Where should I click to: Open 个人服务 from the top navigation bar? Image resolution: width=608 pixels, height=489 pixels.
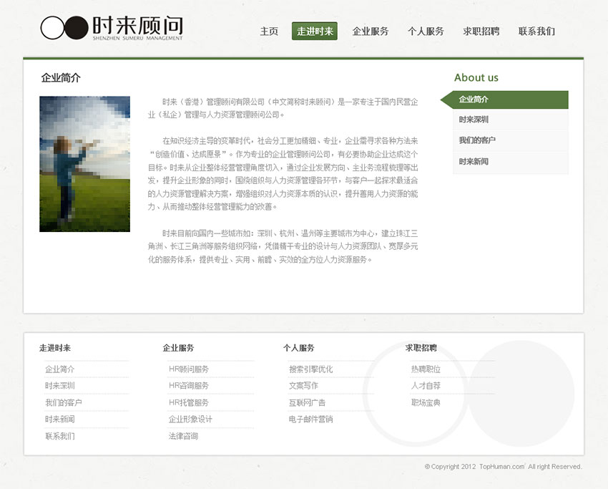pyautogui.click(x=426, y=32)
